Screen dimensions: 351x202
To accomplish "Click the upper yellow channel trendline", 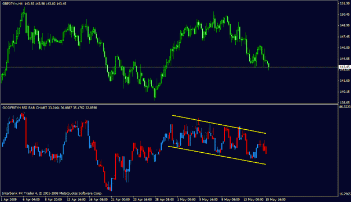I will pos(219,124).
